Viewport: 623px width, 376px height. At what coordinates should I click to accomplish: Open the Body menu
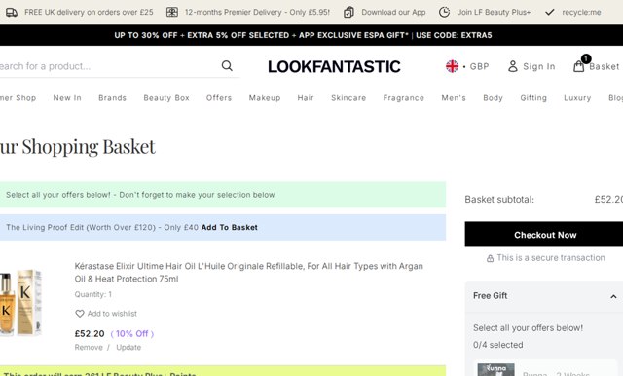click(x=494, y=98)
